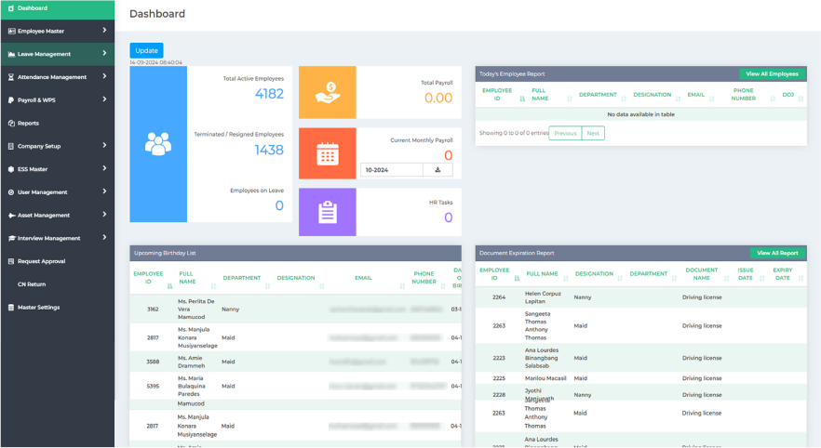Expand Attendance Management submenu arrow
Image resolution: width=821 pixels, height=448 pixels.
tap(104, 76)
